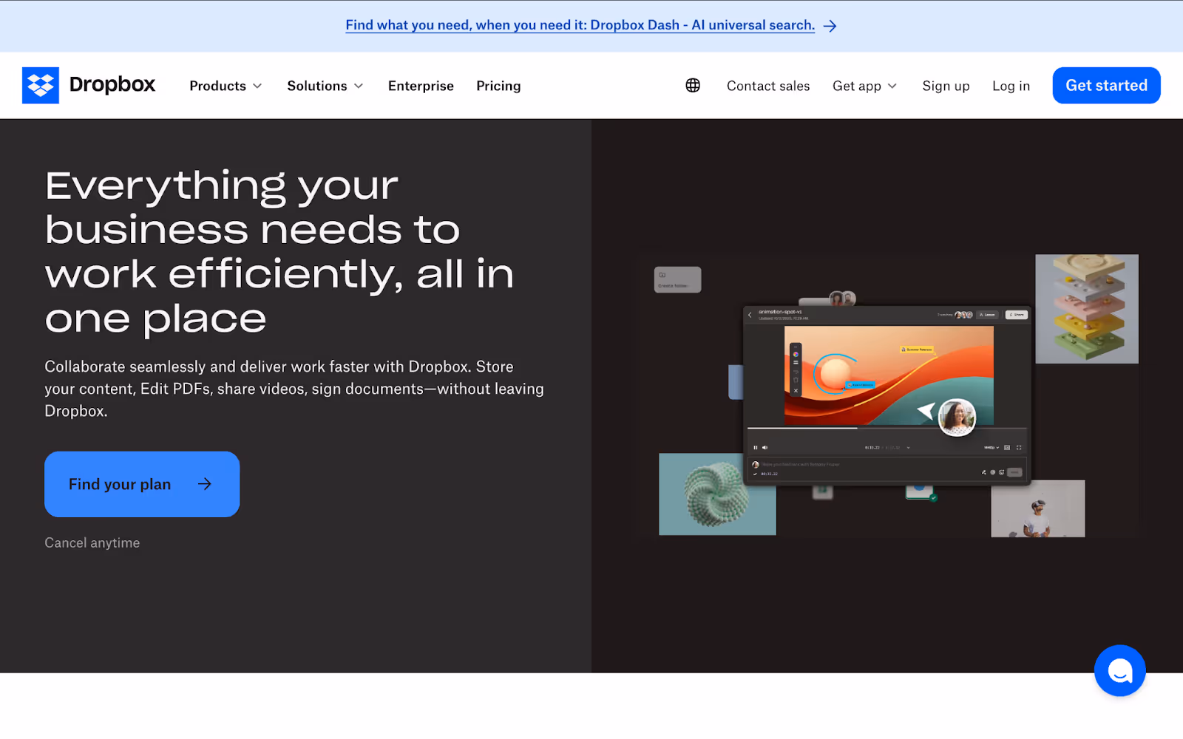The width and height of the screenshot is (1183, 739).
Task: Click the arrow next to the Dash banner
Action: 830,26
